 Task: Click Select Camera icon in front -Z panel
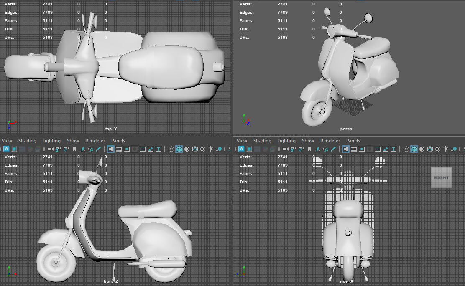click(x=51, y=149)
